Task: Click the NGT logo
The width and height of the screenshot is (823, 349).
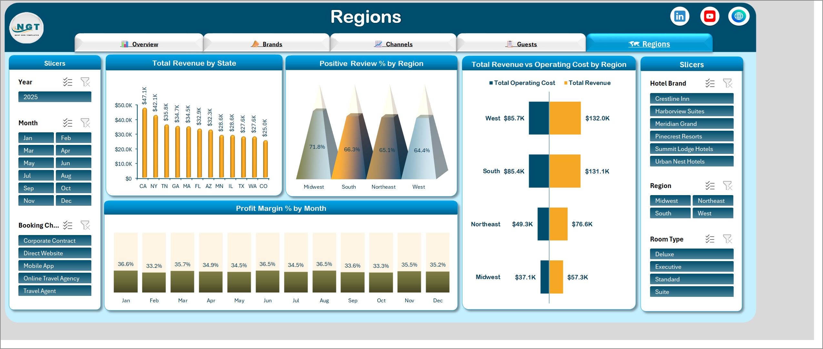Action: [x=26, y=28]
